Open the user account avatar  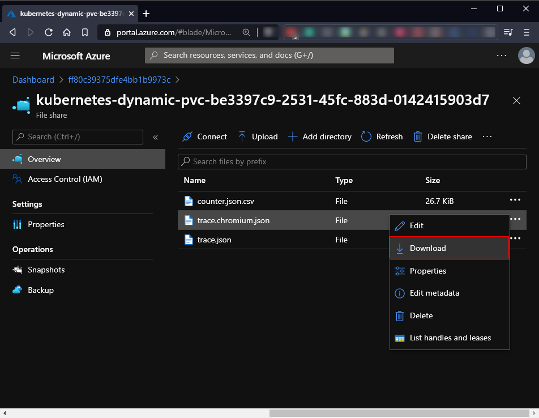527,56
